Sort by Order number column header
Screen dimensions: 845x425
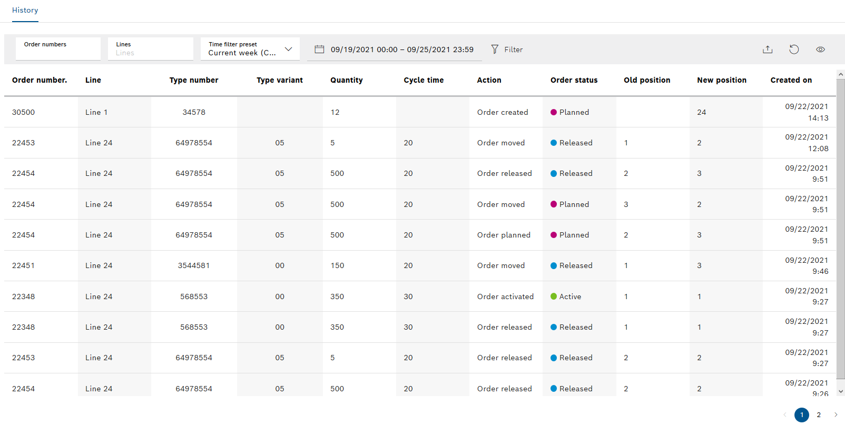(x=40, y=80)
